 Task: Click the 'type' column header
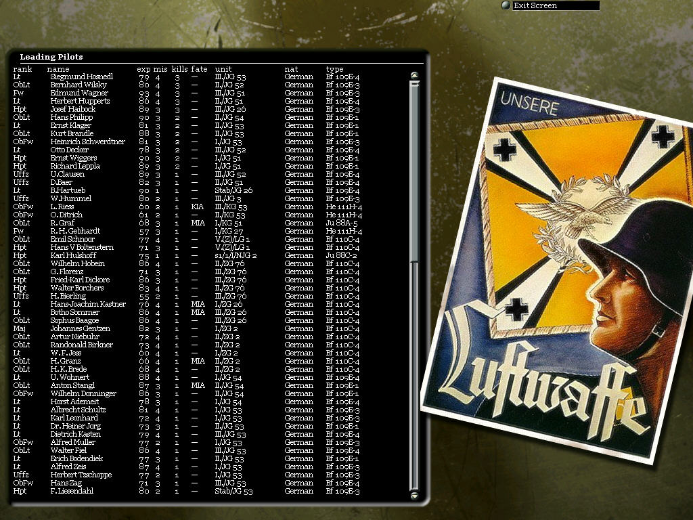click(334, 69)
